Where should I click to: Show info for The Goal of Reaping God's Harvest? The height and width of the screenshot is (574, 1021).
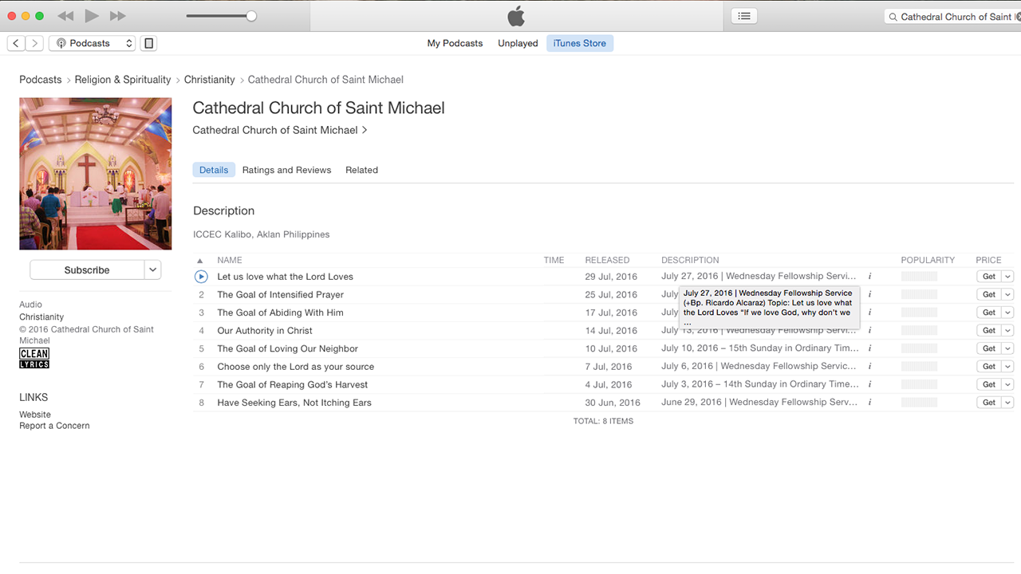click(869, 384)
